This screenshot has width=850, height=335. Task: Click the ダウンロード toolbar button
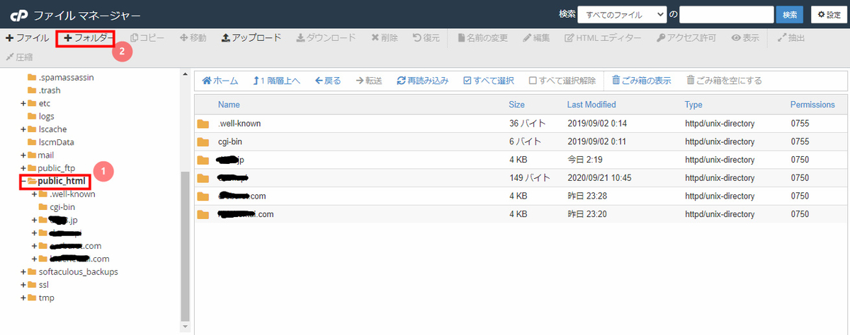[326, 37]
